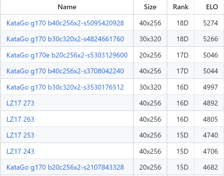The image size is (224, 176).
Task: Click the Size column header
Action: tap(150, 7)
